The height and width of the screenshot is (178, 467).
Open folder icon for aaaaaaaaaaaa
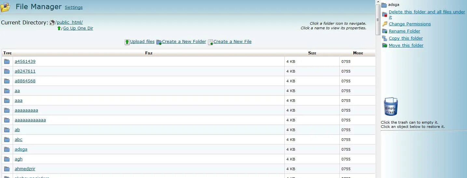tap(7, 120)
